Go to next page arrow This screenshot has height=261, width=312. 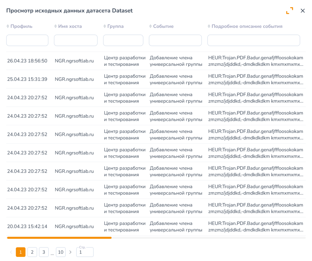point(70,252)
